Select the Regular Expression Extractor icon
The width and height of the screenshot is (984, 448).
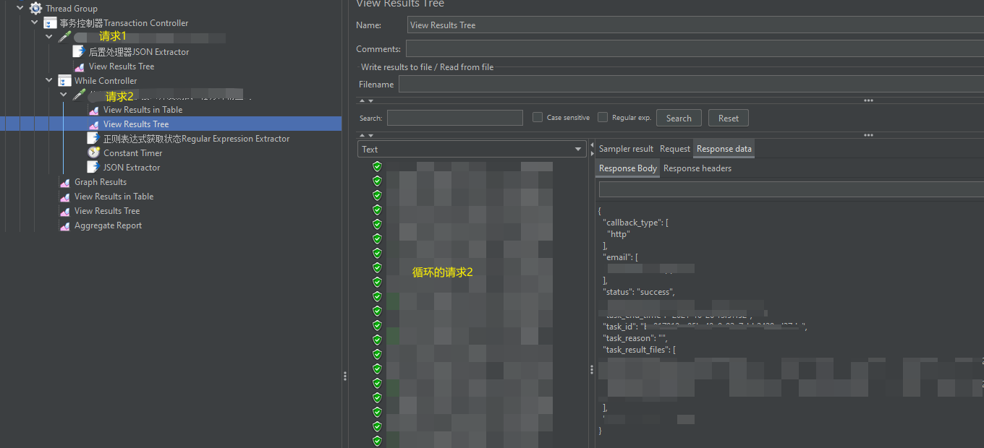[94, 139]
